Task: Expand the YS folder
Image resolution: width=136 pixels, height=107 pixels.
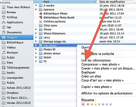Action: click(36, 61)
